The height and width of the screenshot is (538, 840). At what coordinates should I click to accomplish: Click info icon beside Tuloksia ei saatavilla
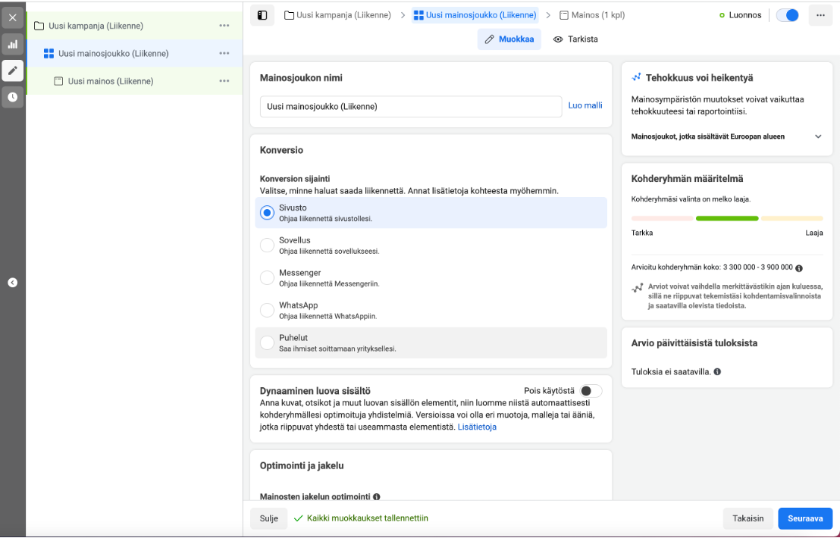[x=717, y=372]
